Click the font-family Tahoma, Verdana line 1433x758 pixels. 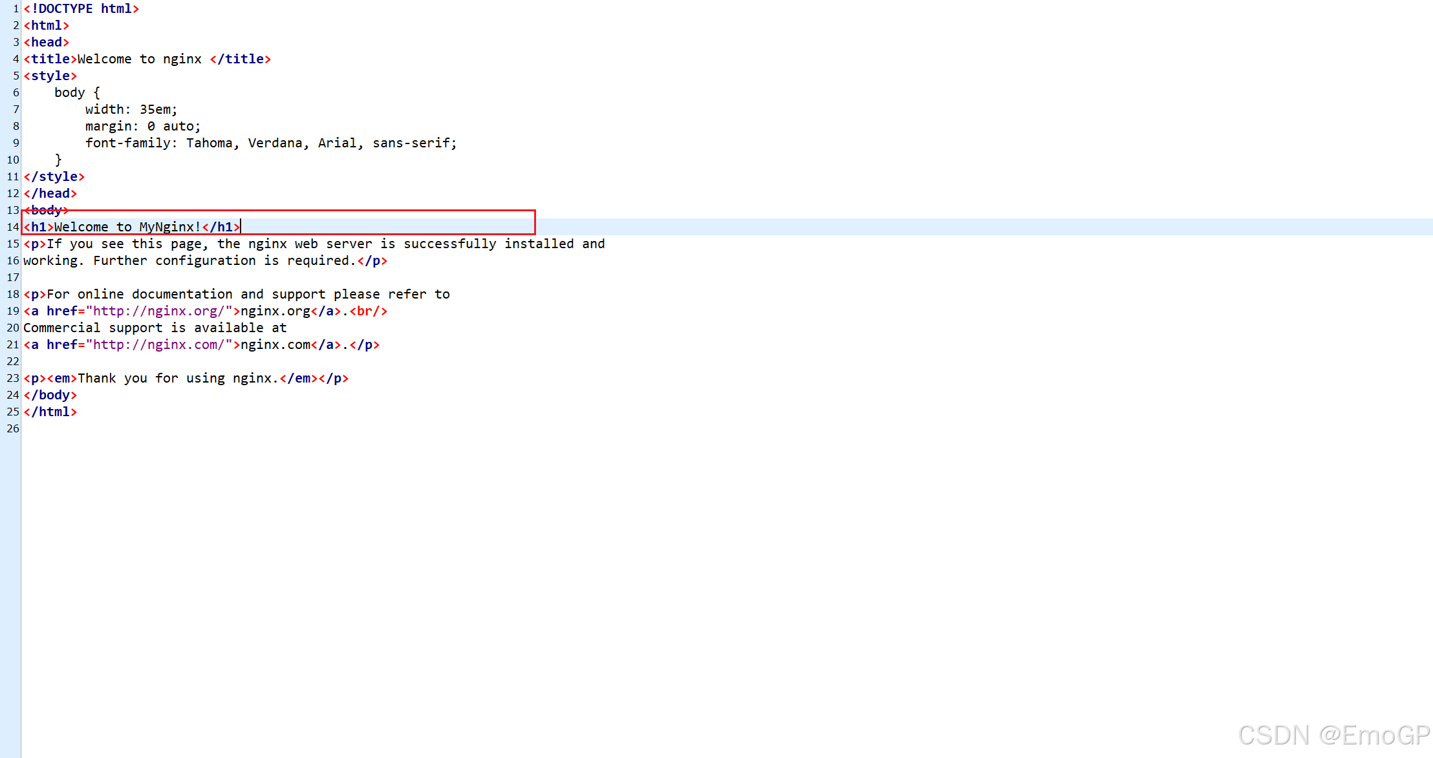[x=271, y=143]
